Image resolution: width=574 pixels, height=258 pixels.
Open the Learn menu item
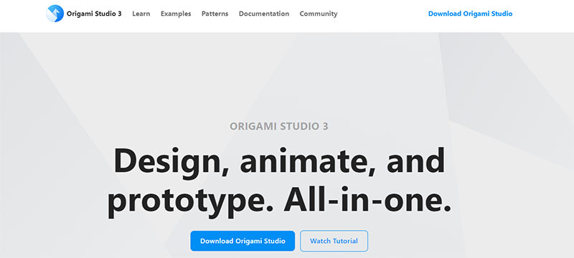(141, 14)
